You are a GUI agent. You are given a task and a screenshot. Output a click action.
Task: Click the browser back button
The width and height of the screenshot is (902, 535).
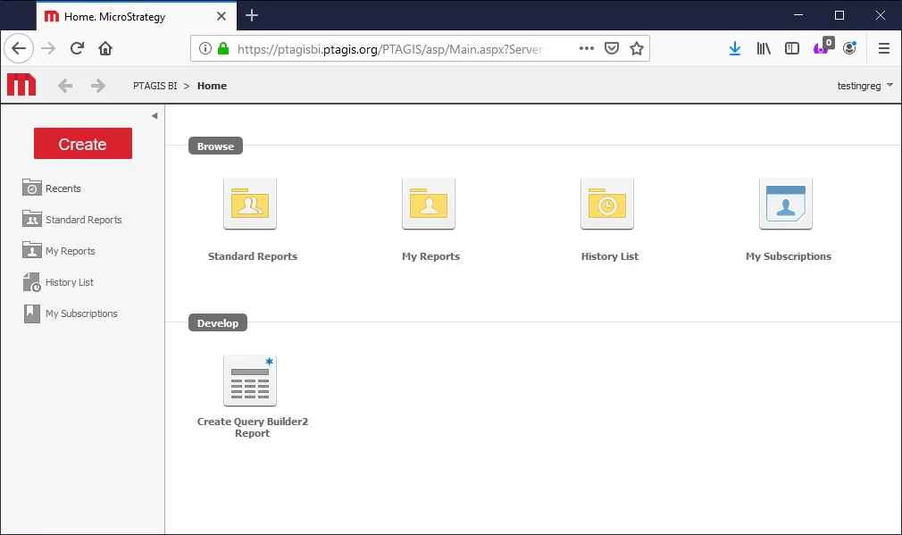[x=19, y=48]
